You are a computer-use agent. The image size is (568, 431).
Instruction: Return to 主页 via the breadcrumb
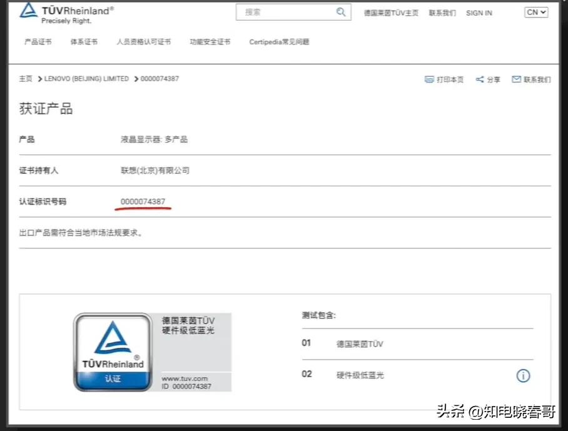coord(25,79)
